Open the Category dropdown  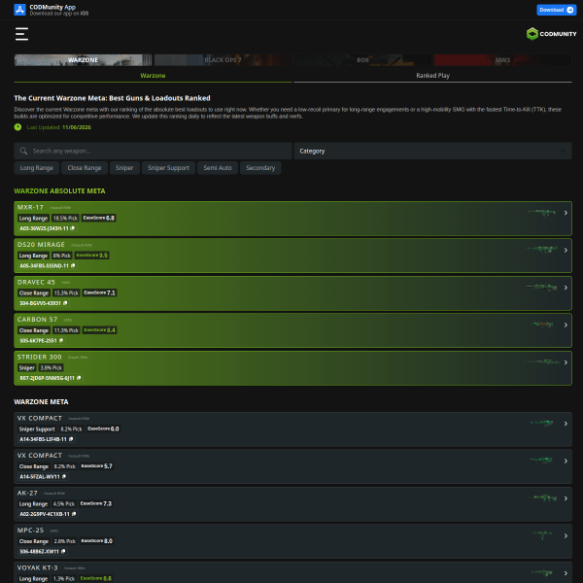(432, 151)
